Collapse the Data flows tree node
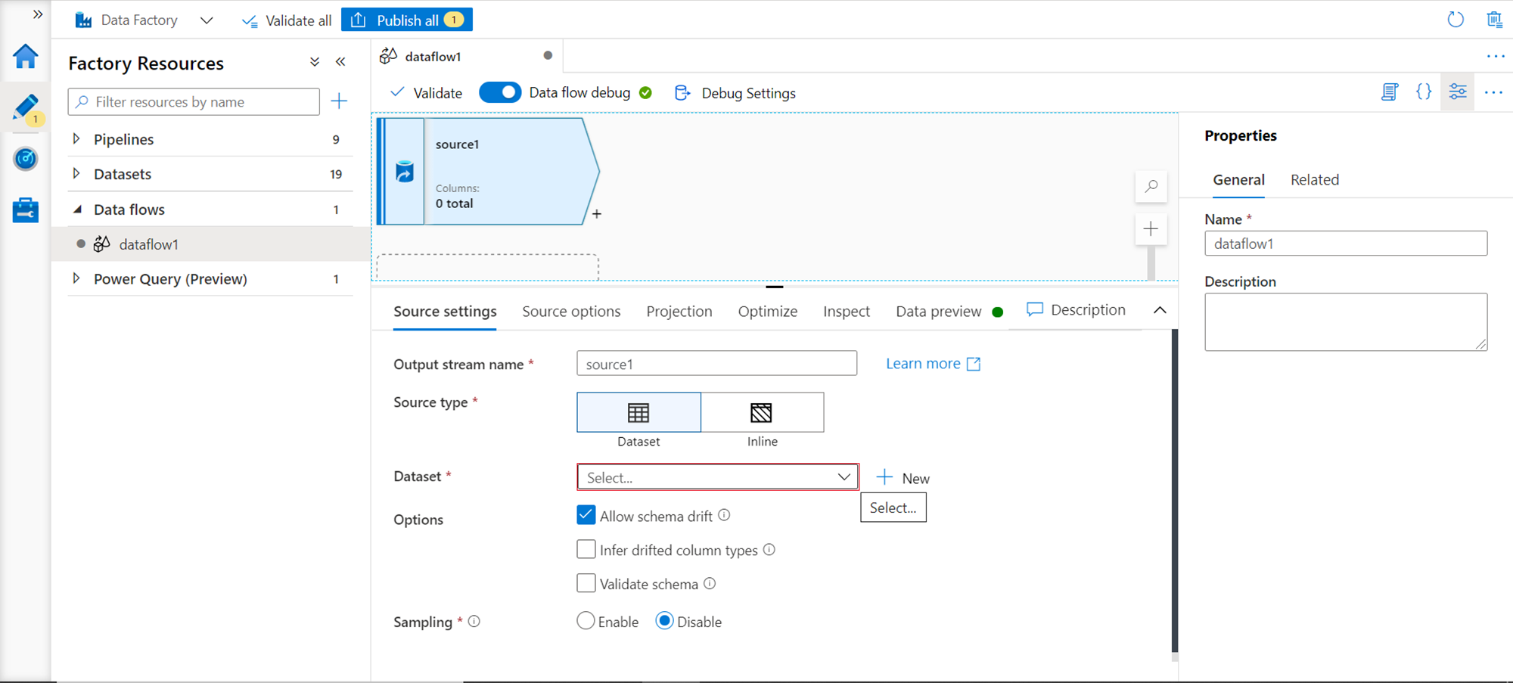This screenshot has height=683, width=1513. 76,210
